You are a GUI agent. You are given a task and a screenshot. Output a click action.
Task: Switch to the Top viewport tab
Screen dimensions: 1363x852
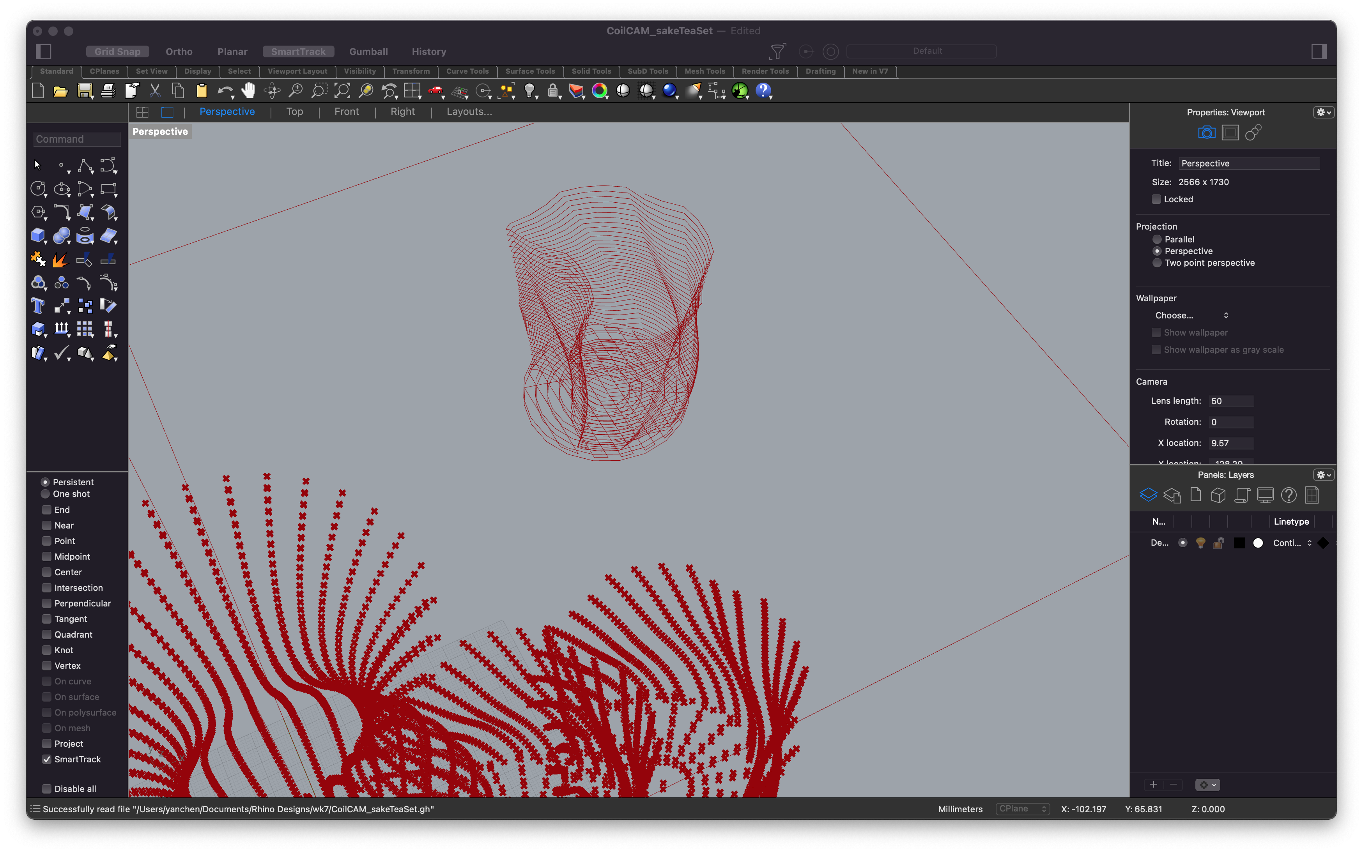pos(294,111)
